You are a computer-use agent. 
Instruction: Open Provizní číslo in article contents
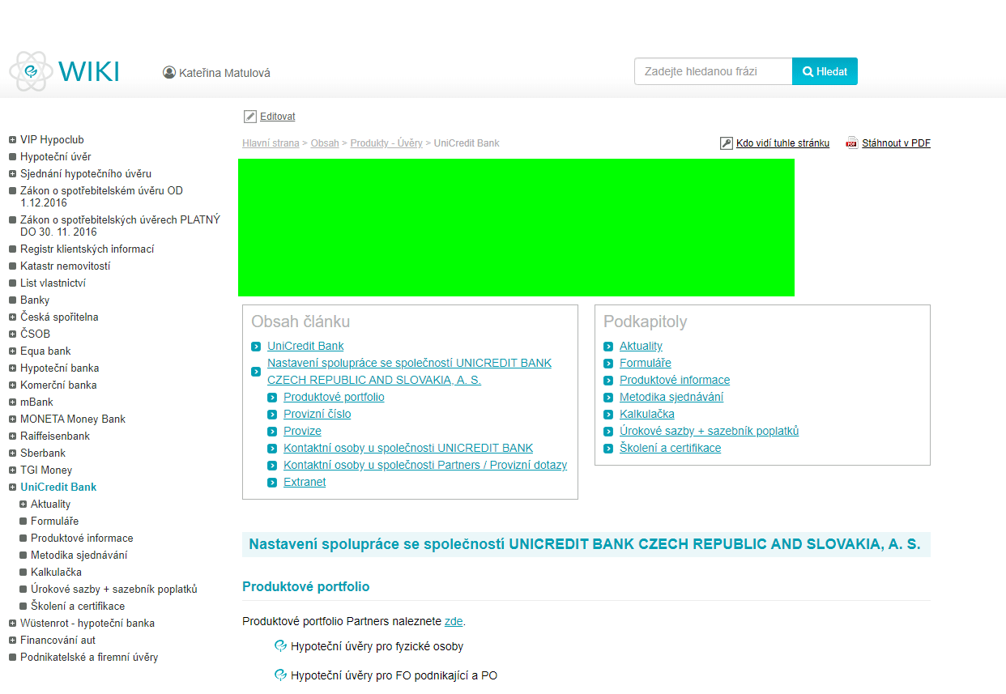click(317, 415)
